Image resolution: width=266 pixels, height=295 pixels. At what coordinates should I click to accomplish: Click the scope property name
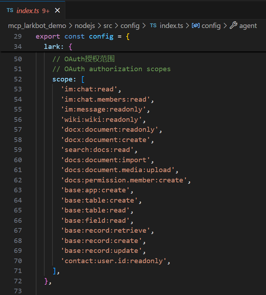click(62, 79)
